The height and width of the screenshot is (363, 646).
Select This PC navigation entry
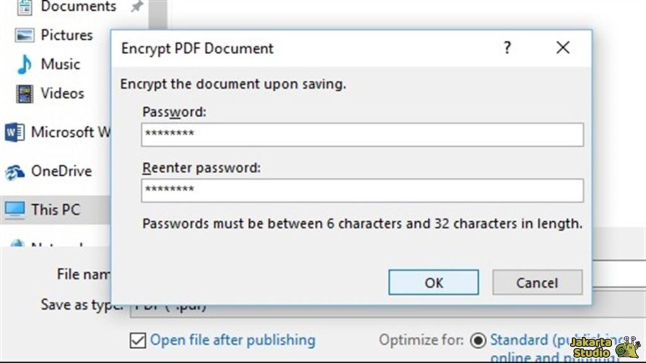pyautogui.click(x=54, y=209)
